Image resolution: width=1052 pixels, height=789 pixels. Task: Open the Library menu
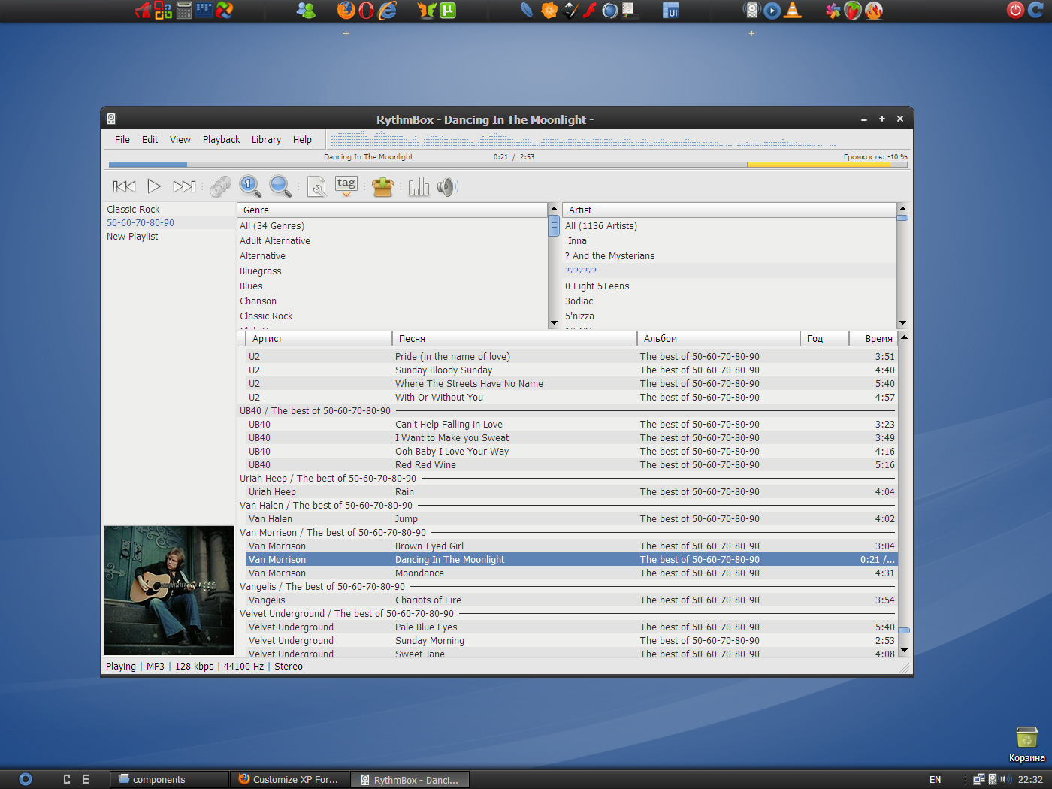tap(266, 139)
